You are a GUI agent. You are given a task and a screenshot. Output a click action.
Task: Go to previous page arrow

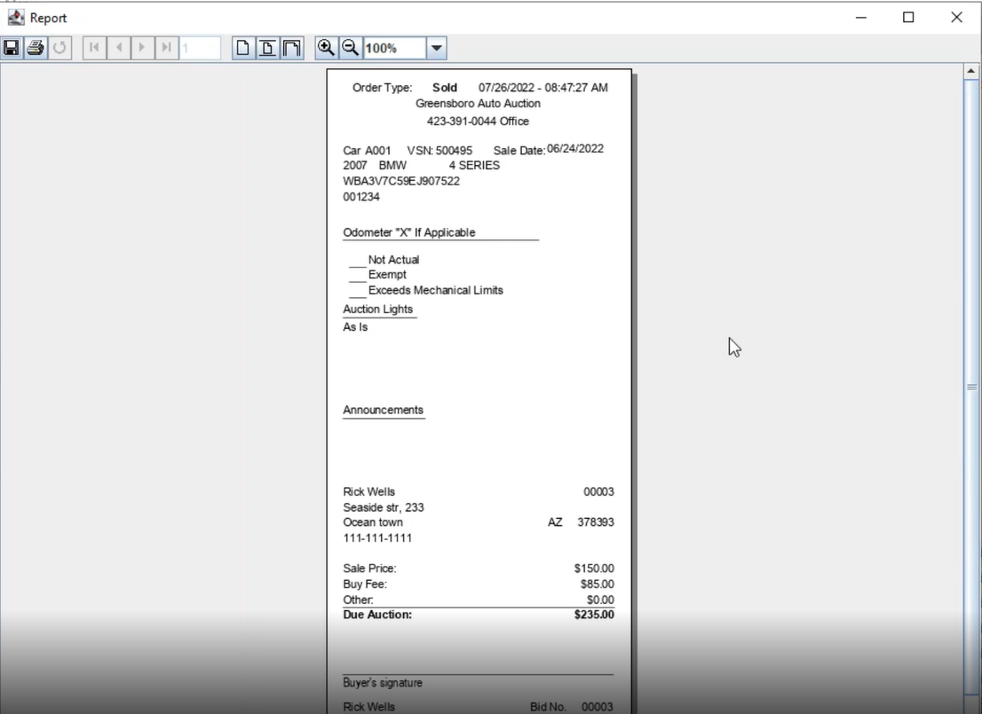click(118, 48)
